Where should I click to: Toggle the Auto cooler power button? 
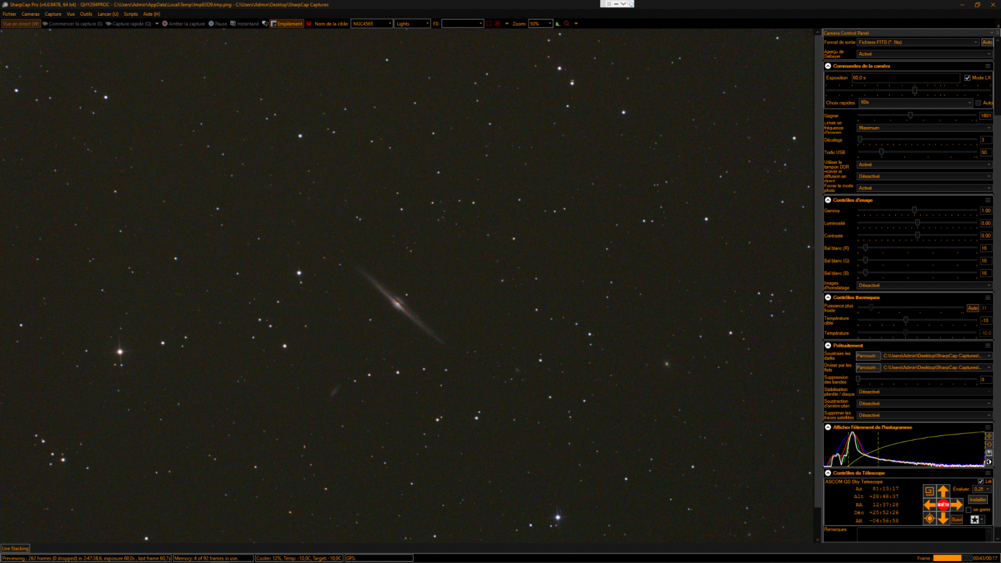click(x=973, y=308)
